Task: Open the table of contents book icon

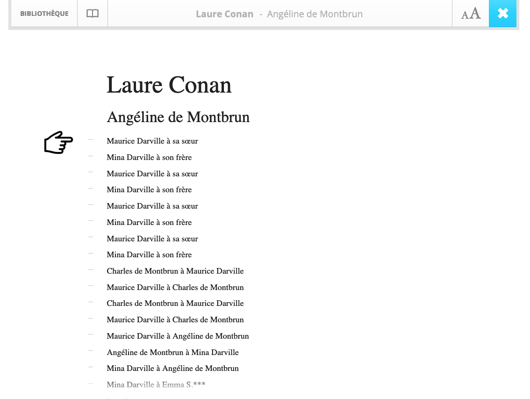Action: tap(93, 14)
